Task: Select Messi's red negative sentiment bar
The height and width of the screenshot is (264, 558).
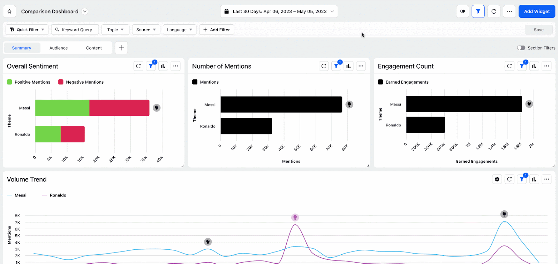Action: (x=119, y=108)
